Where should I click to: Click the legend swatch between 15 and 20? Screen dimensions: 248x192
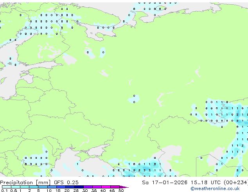tap(61, 187)
